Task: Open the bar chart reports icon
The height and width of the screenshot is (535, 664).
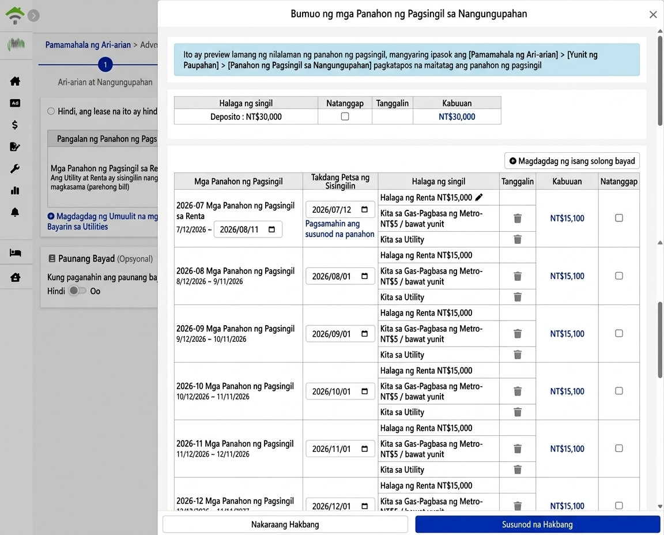Action: point(15,190)
